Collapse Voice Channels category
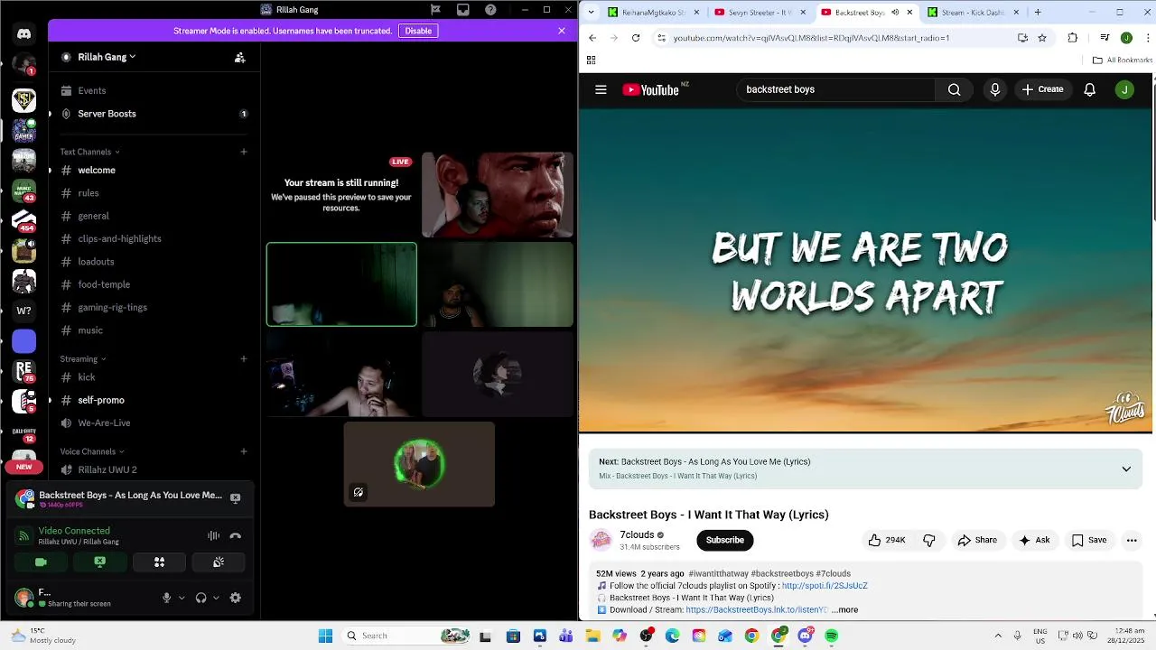 pyautogui.click(x=92, y=451)
